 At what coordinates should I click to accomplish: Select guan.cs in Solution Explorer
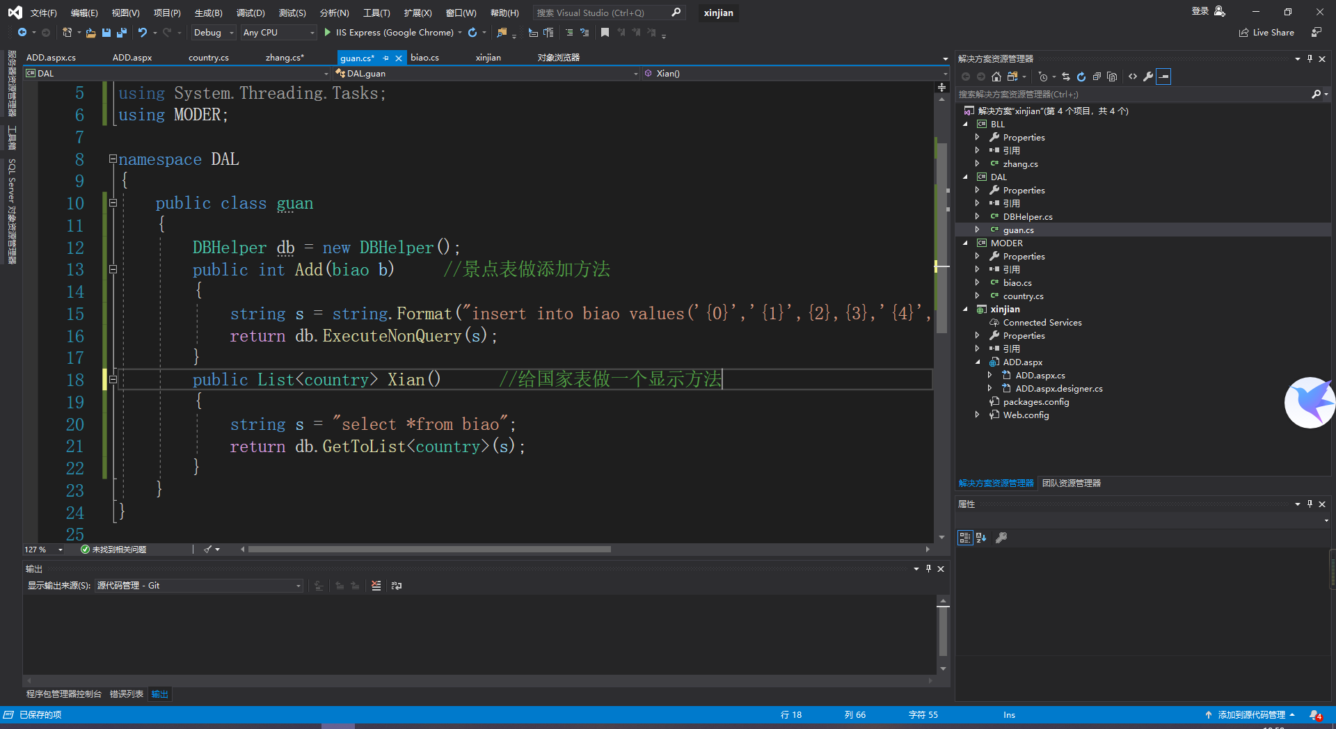[x=1018, y=230]
